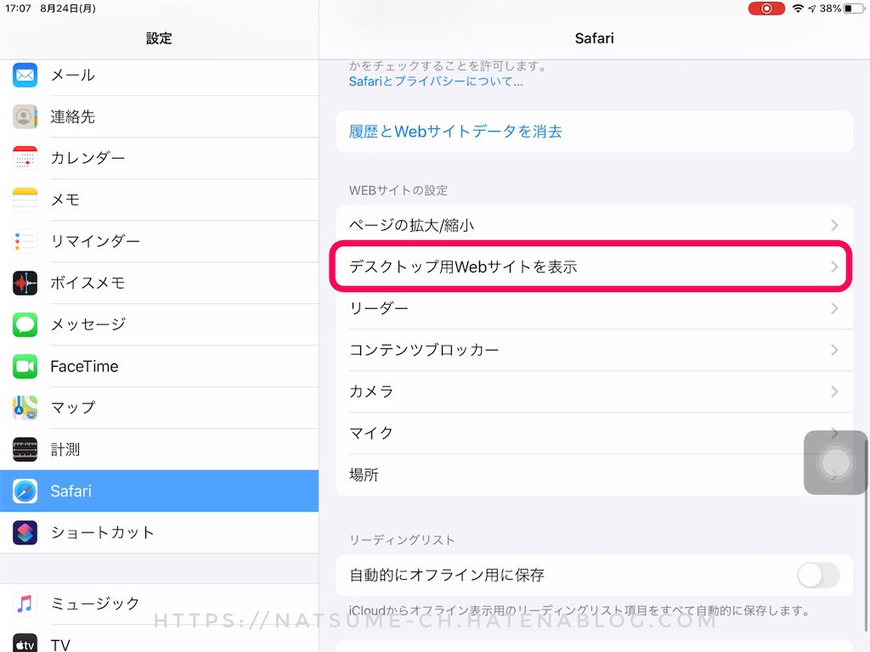The width and height of the screenshot is (870, 652).
Task: Select メッセージ label in sidebar
Action: click(x=88, y=324)
